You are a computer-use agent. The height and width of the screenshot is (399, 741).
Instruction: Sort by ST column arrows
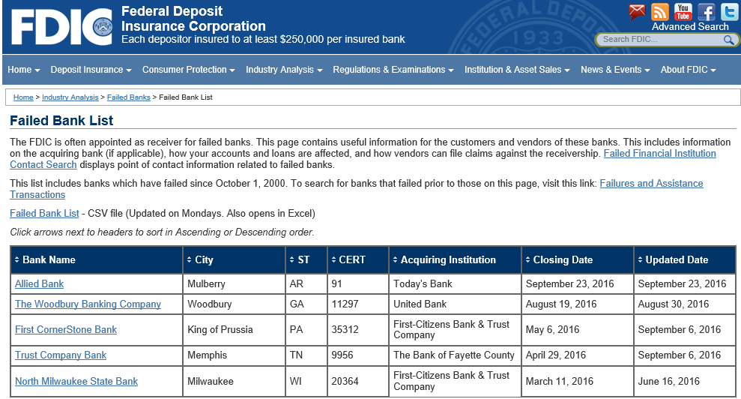[292, 259]
